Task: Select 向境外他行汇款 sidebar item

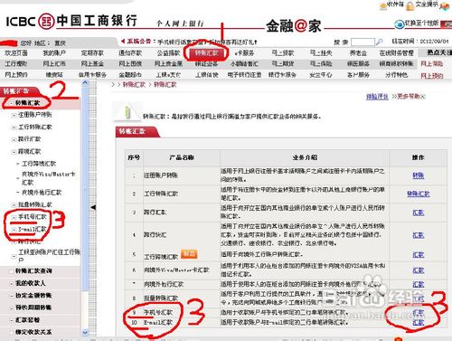Action: click(42, 193)
